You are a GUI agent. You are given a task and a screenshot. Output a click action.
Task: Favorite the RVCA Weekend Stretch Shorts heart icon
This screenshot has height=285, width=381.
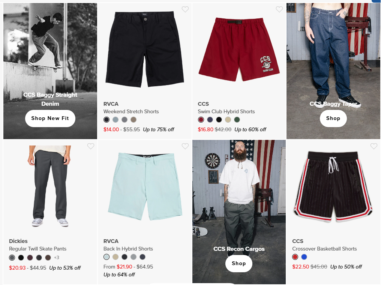click(x=185, y=9)
